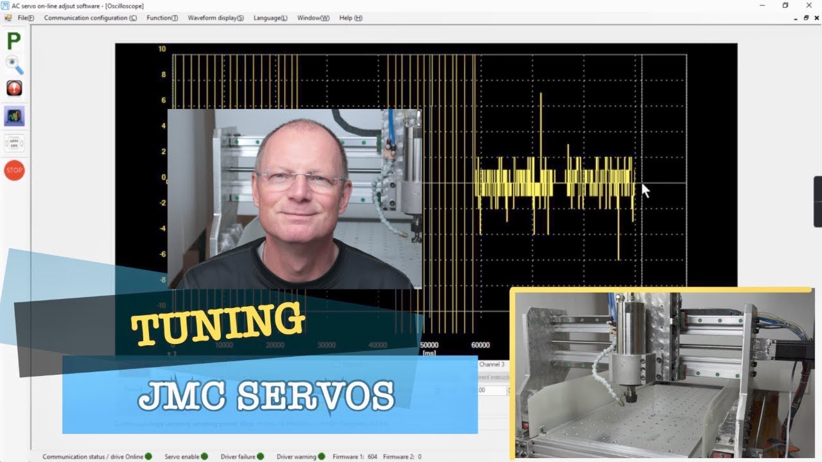Click the stepper beside the Channel 3 value
Viewport: 822px width, 462px height.
click(508, 390)
